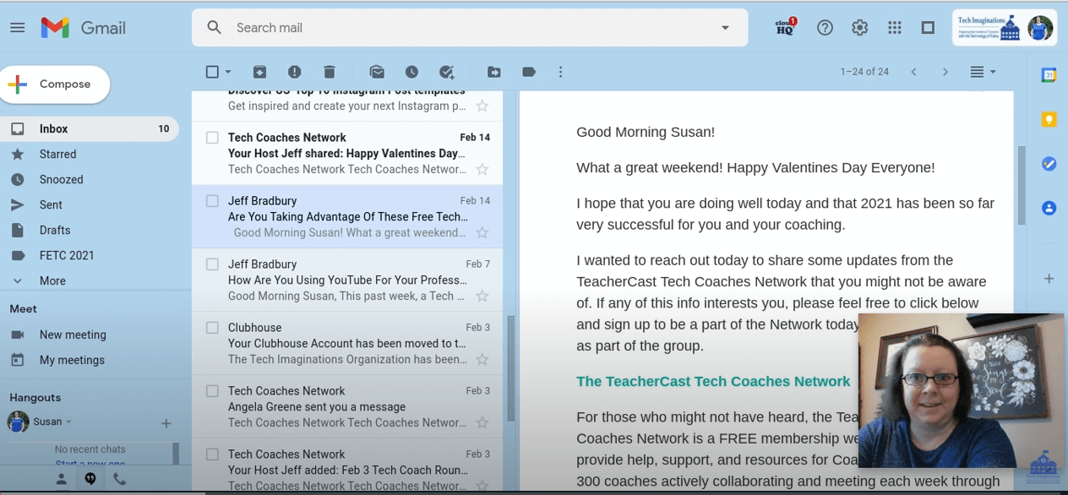The height and width of the screenshot is (495, 1068).
Task: Open Google Tasks side panel icon
Action: (x=1049, y=164)
